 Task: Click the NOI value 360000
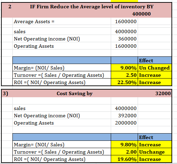coord(127,39)
